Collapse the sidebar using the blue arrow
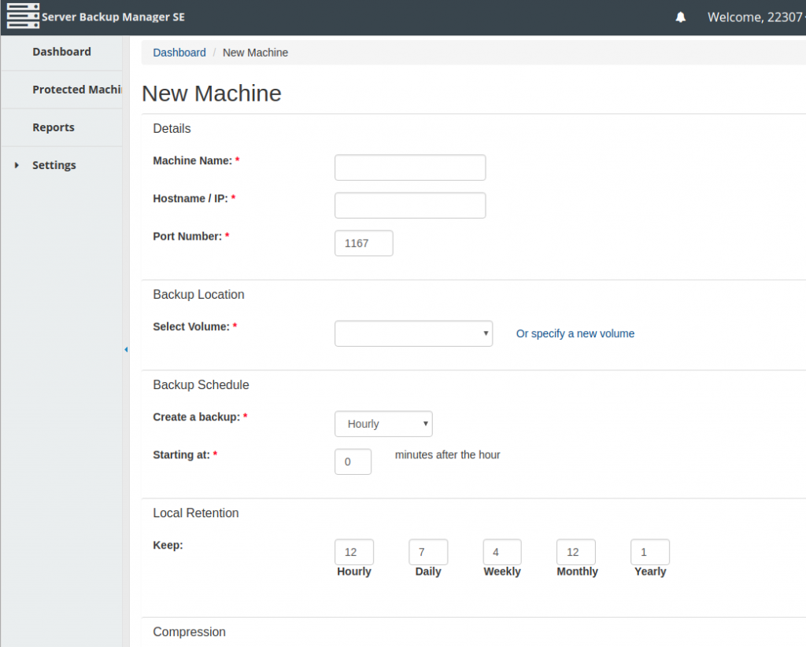The height and width of the screenshot is (647, 806). point(126,349)
